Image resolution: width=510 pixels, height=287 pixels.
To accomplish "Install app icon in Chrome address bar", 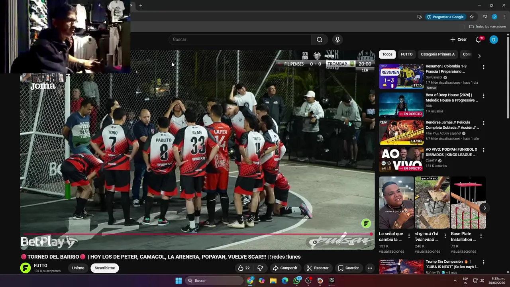I will tap(420, 17).
